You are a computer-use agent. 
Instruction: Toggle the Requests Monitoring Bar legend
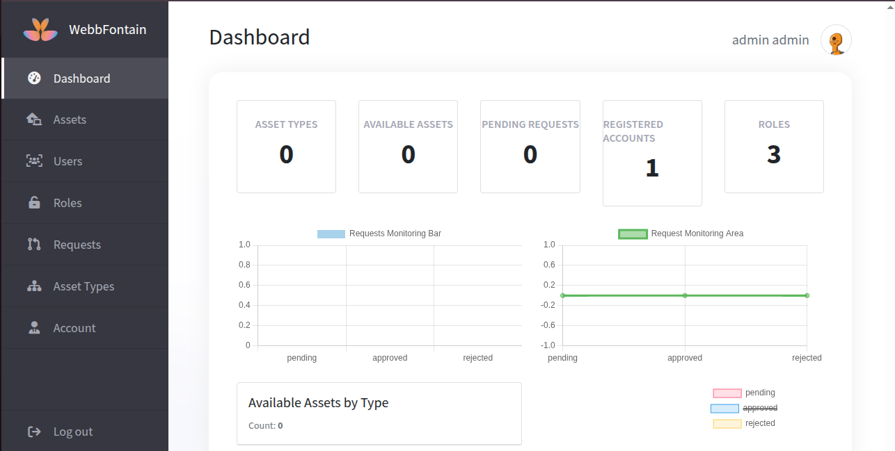pos(379,233)
